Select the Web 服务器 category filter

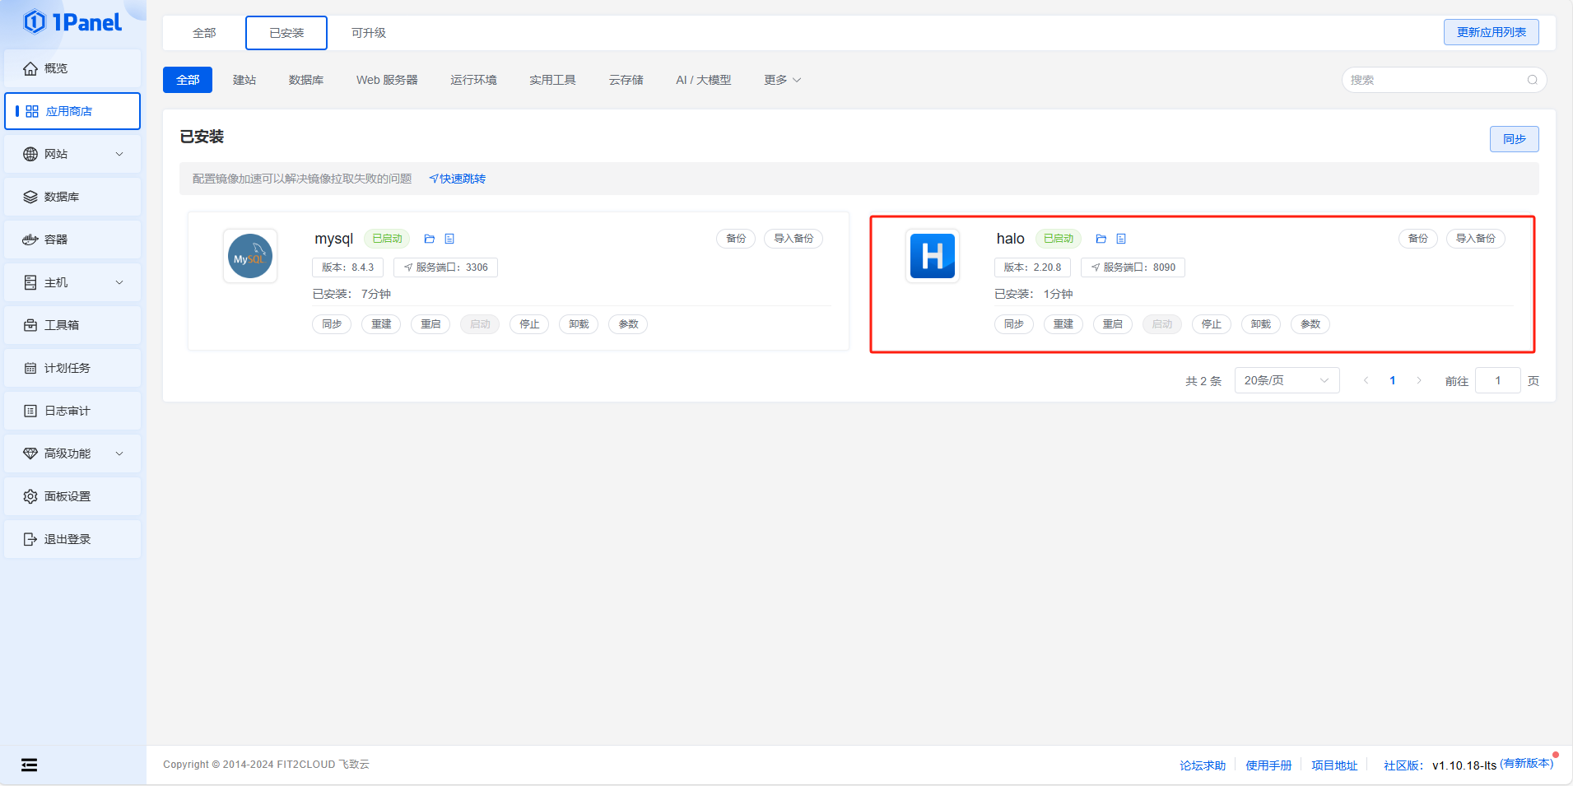coord(387,80)
